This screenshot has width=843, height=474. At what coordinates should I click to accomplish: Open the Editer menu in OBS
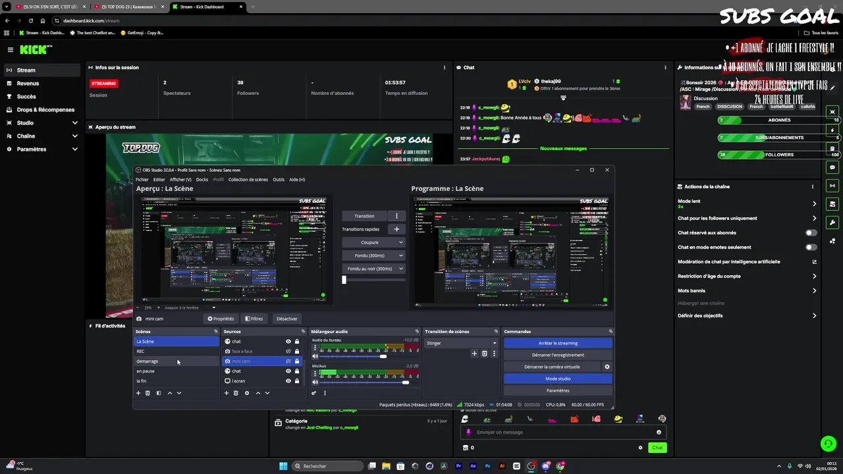[x=159, y=180]
